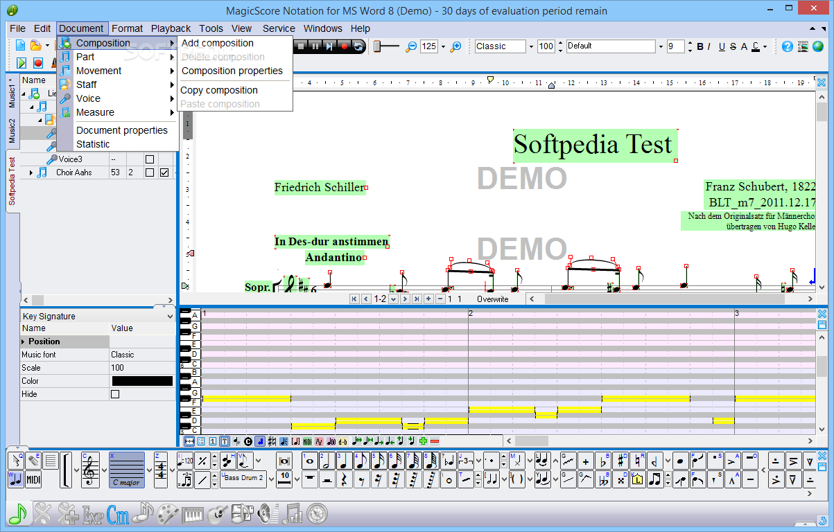Open the clef selection dropdown arrow

[105, 470]
